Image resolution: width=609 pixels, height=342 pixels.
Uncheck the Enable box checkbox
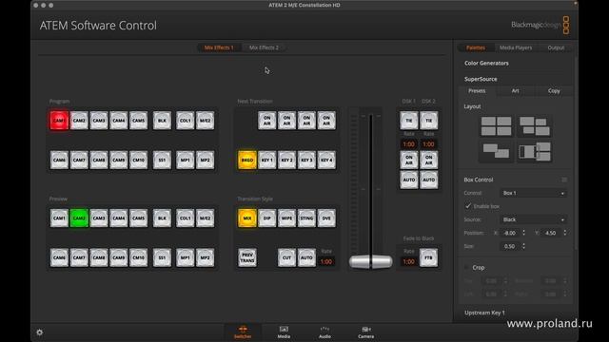[x=468, y=206]
